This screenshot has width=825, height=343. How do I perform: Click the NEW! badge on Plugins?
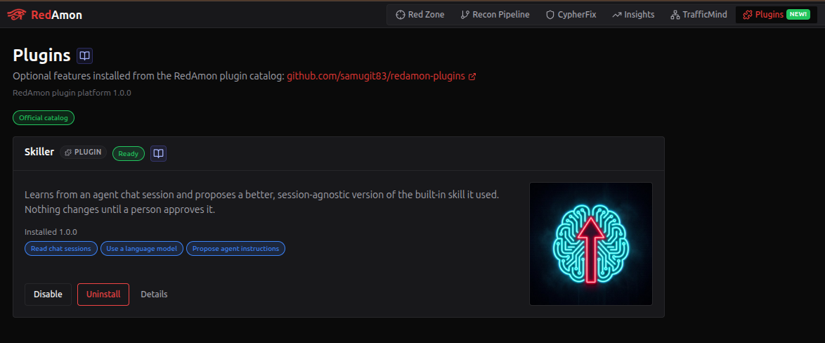(798, 15)
